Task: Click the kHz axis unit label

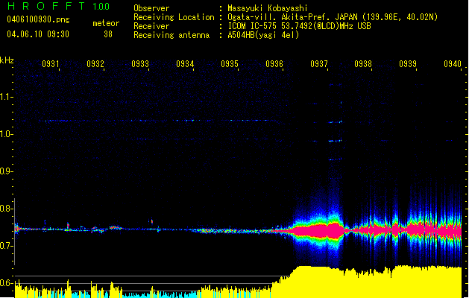Action: coord(7,60)
